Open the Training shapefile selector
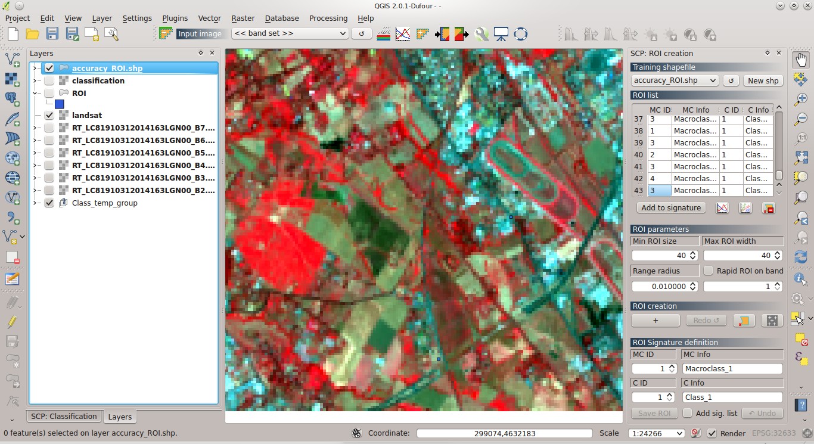 (674, 80)
